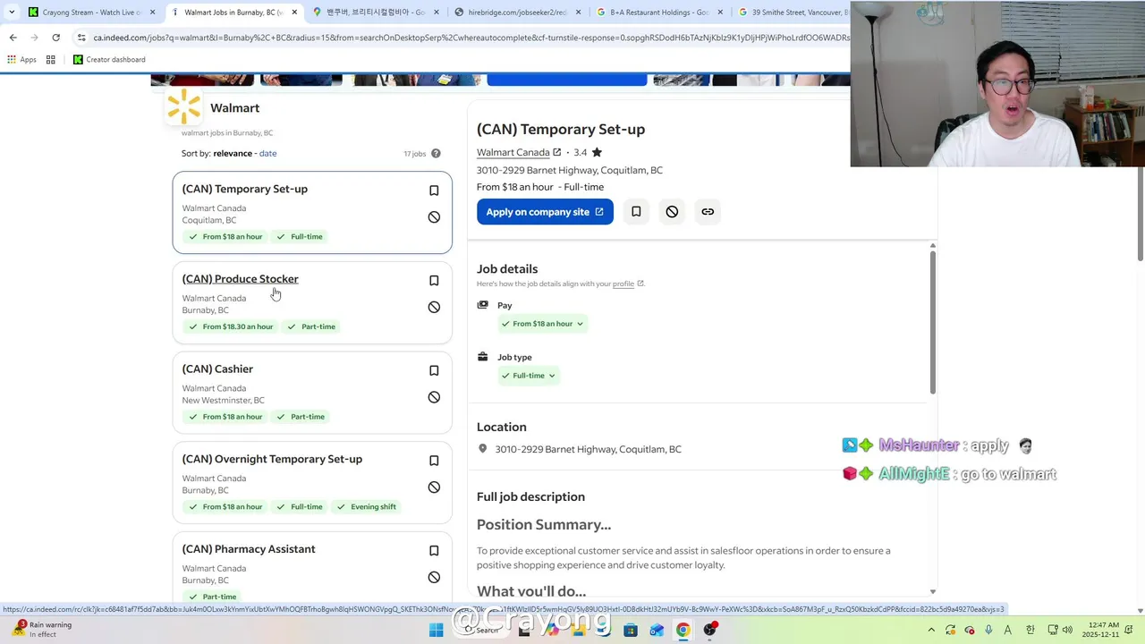Image resolution: width=1145 pixels, height=644 pixels.
Task: Copy job link with the chain icon
Action: click(x=708, y=212)
